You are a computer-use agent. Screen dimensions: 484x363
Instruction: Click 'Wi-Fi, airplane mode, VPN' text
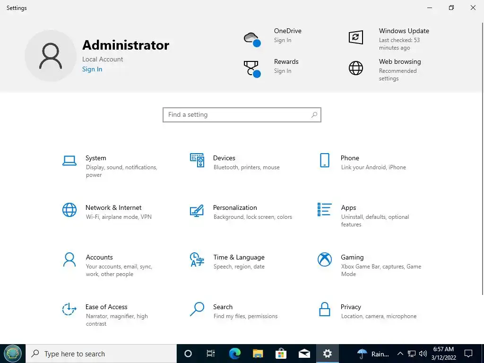119,217
